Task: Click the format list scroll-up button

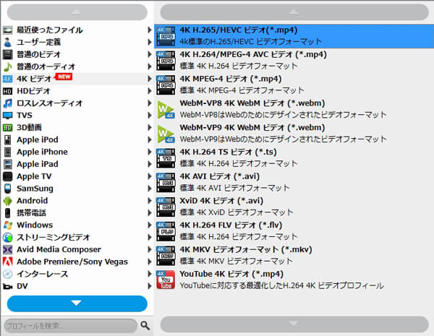Action: pyautogui.click(x=294, y=12)
